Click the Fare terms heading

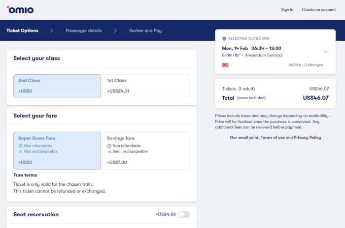25,175
